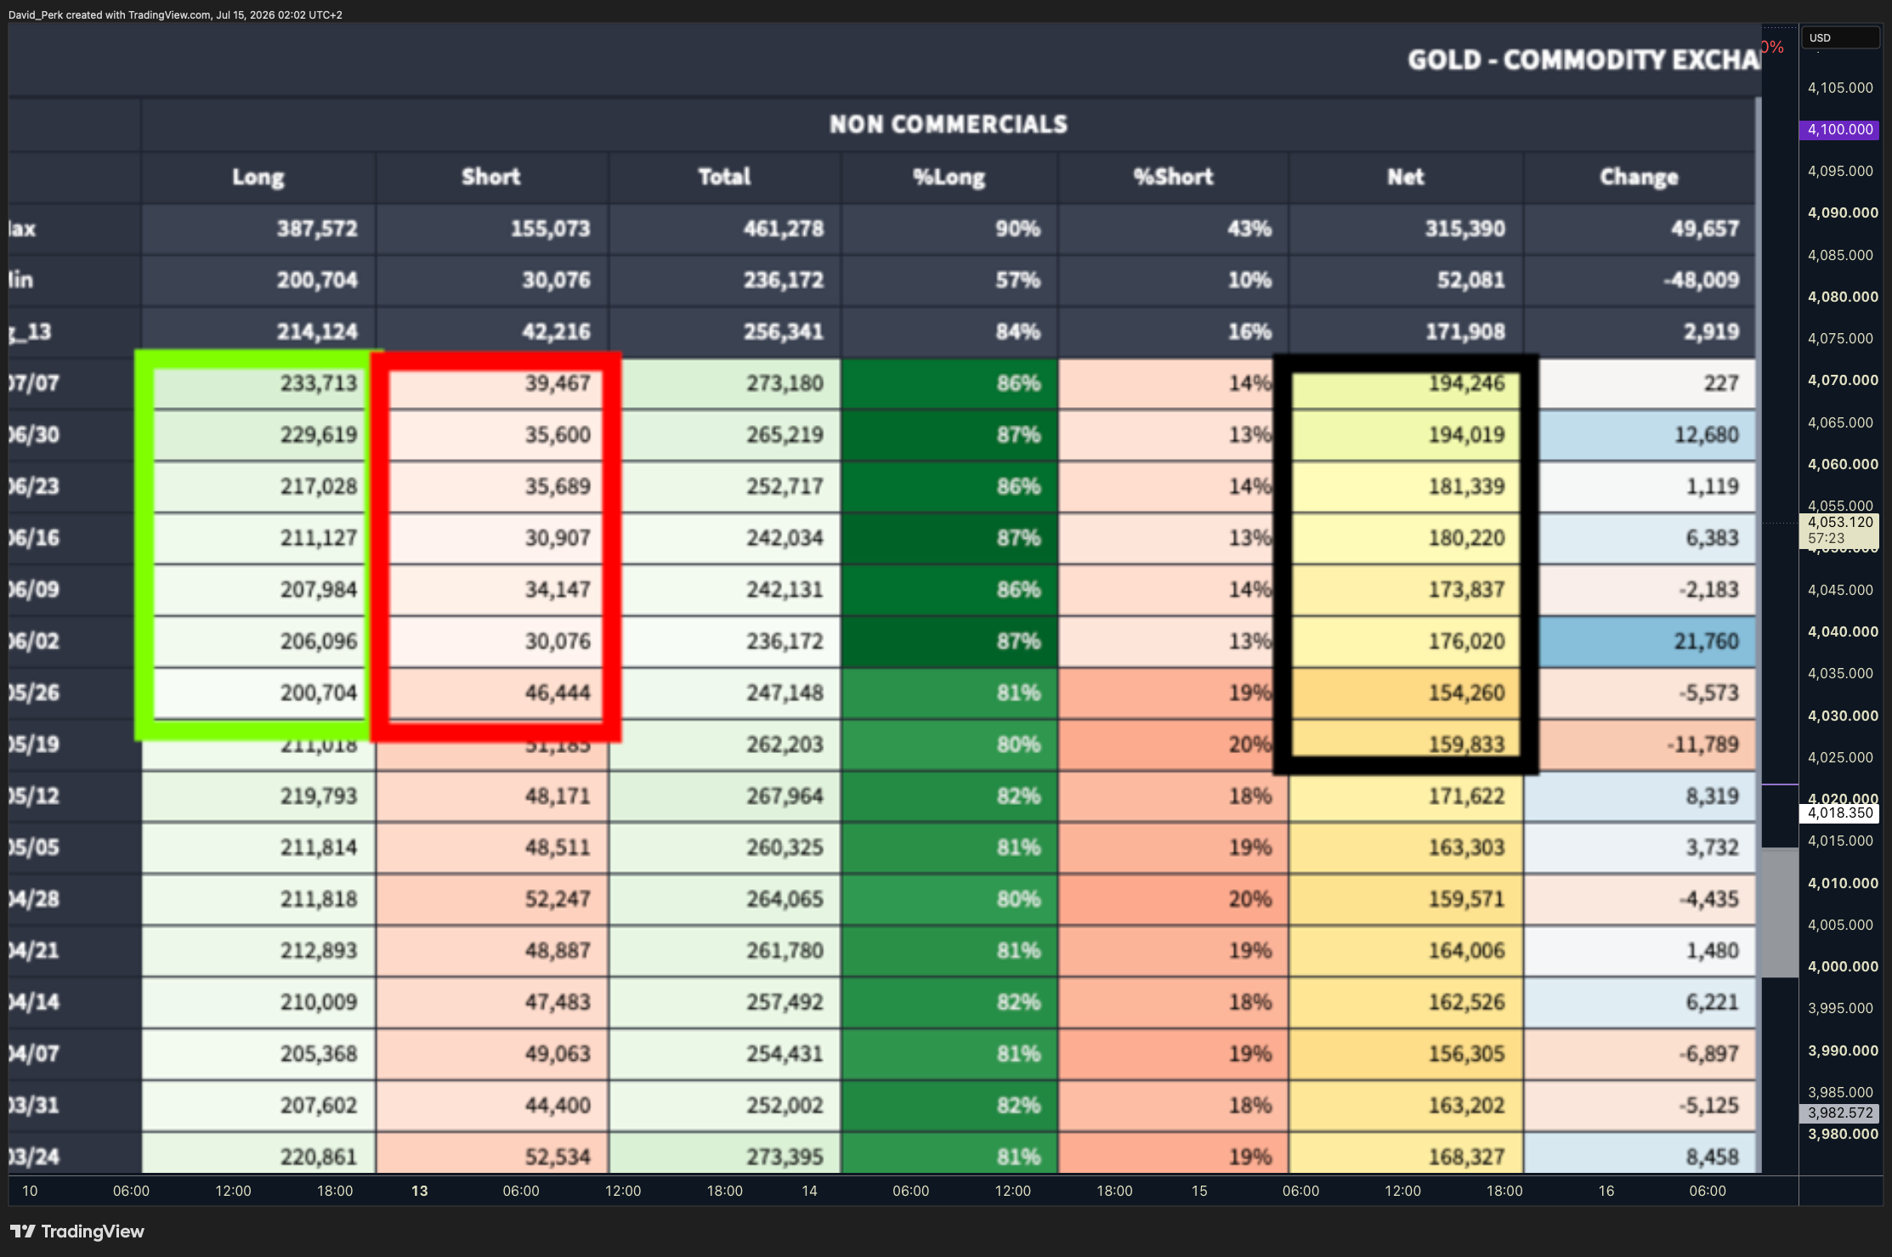1892x1257 pixels.
Task: Click the 14 date on time axis
Action: [809, 1191]
